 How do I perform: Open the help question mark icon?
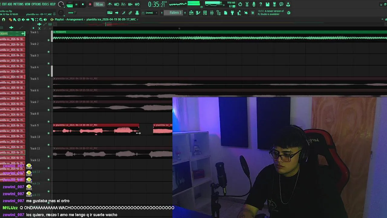point(261,4)
